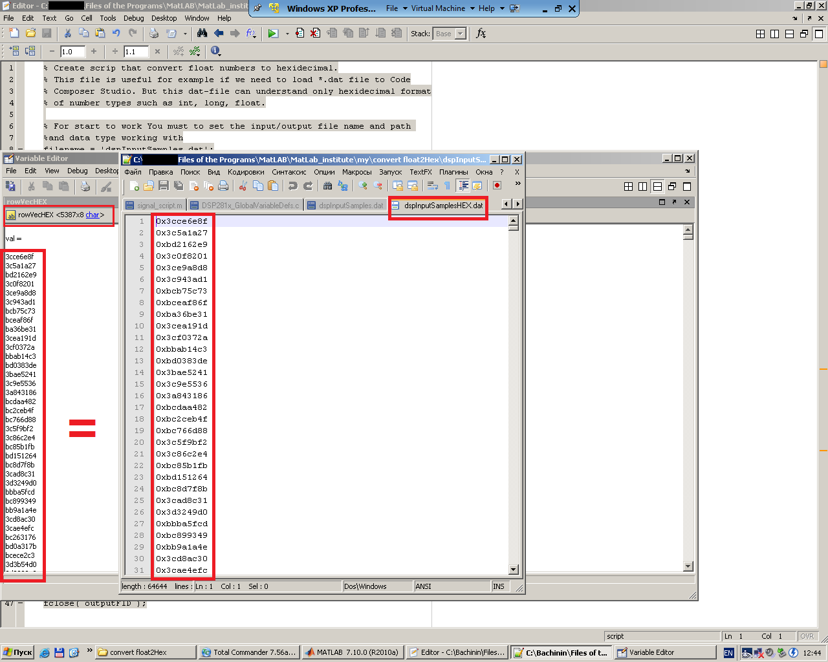Viewport: 828px width, 662px height.
Task: Open Virtual Machine menu dropdown
Action: click(x=442, y=8)
